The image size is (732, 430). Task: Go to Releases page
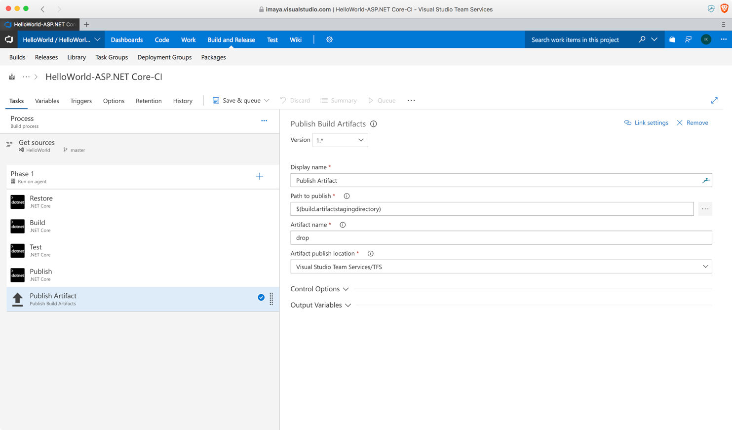tap(46, 57)
